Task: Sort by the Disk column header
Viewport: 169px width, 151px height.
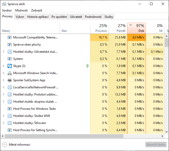Action: pyautogui.click(x=141, y=31)
